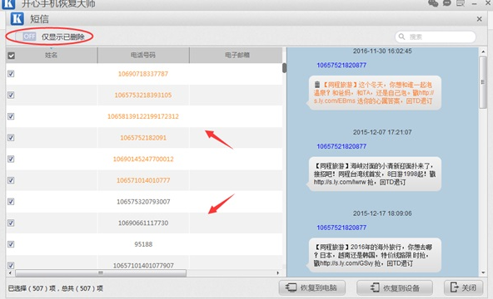This screenshot has width=493, height=299.
Task: Click the message pane scroll-down arrow
Action: pyautogui.click(x=483, y=272)
